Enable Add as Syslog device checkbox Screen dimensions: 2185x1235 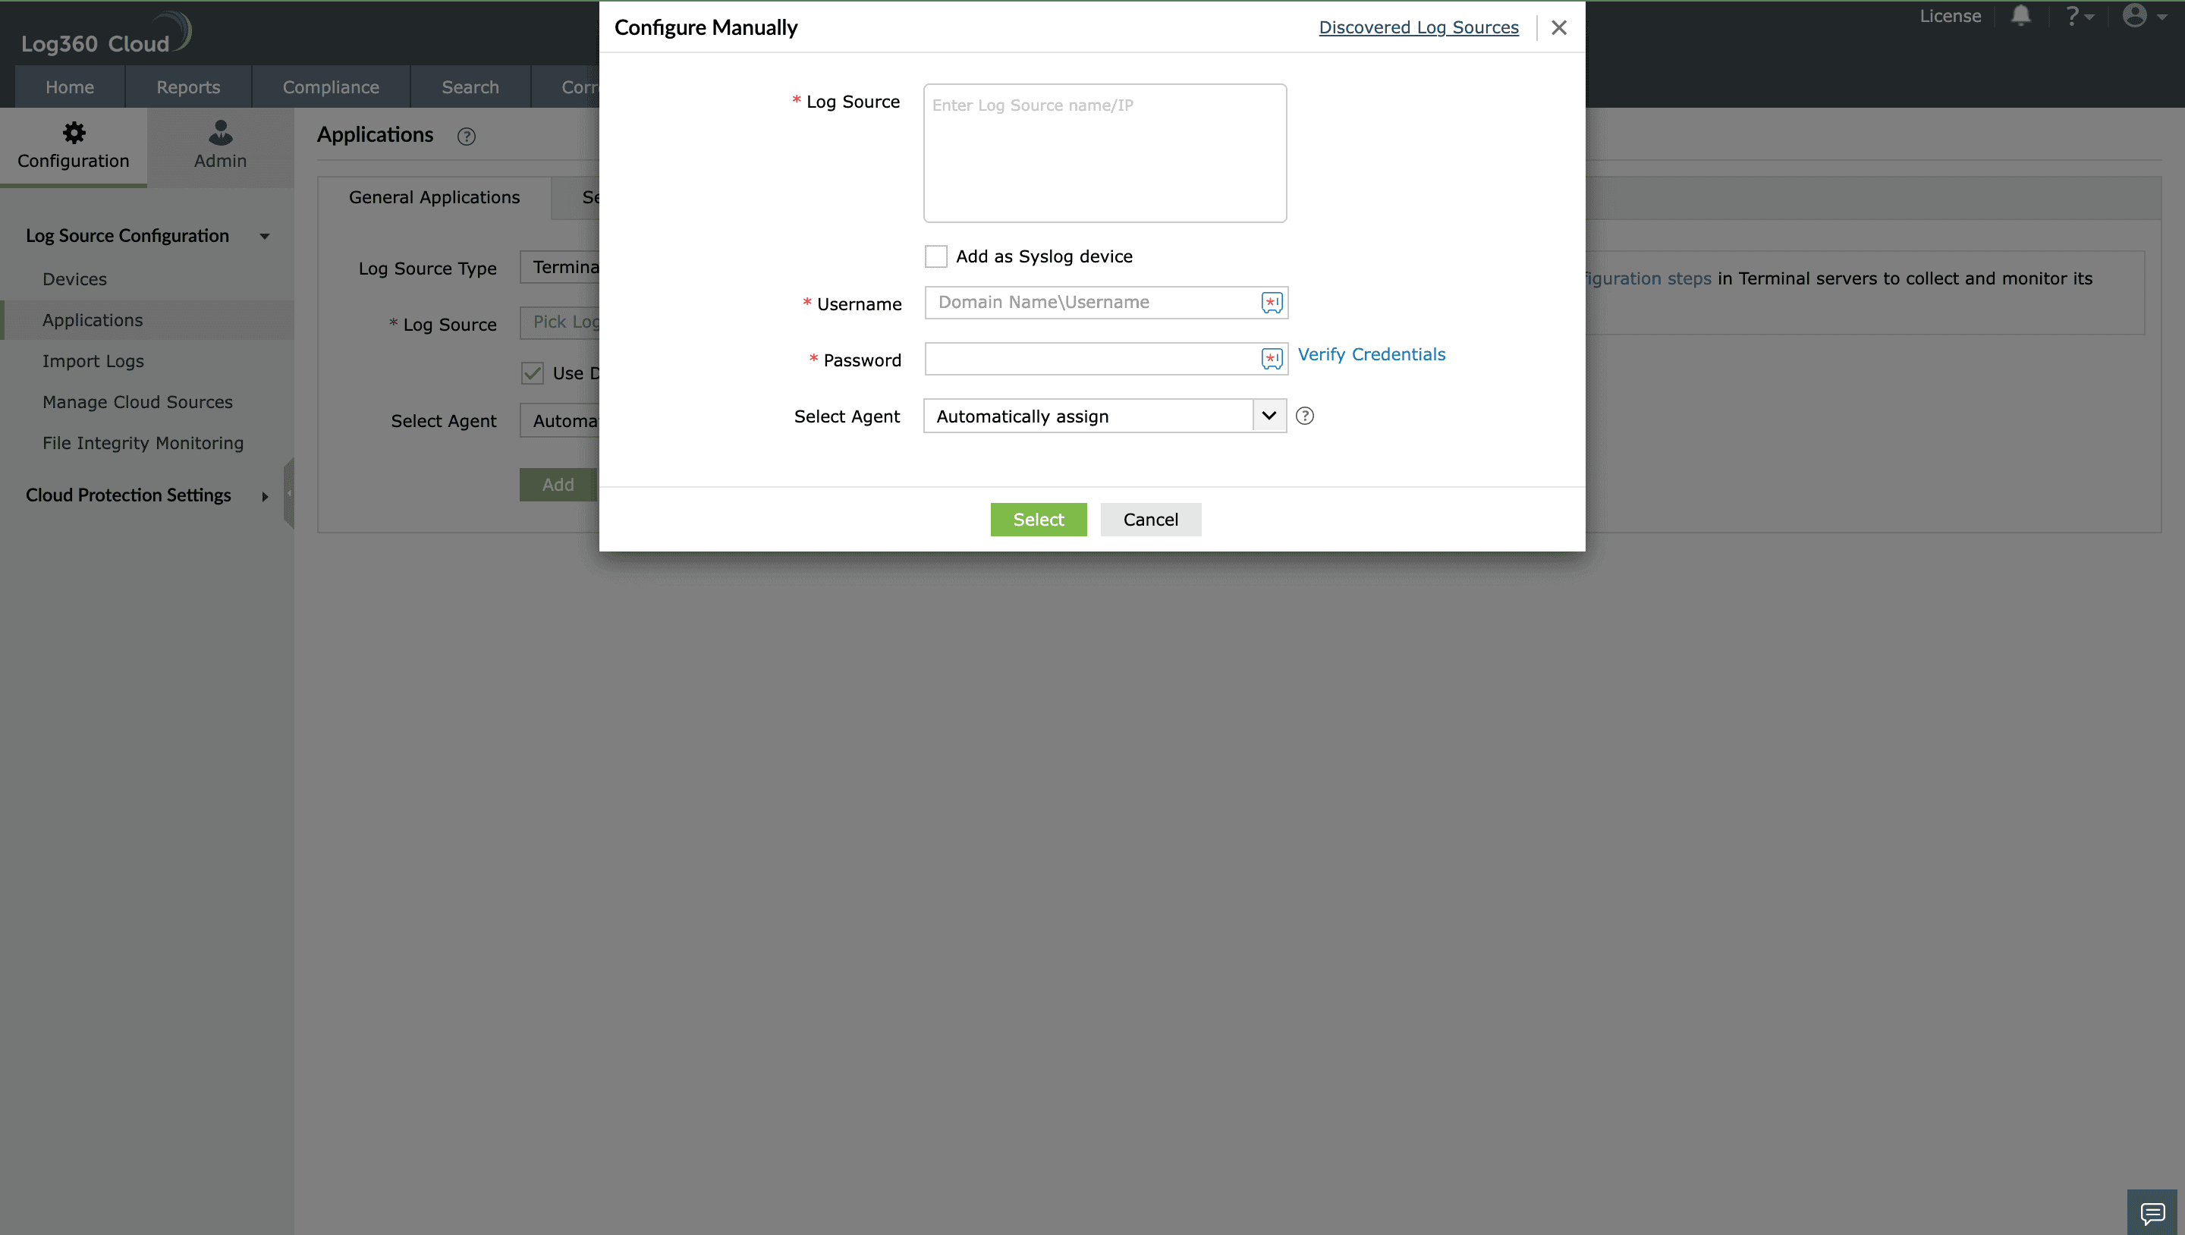[935, 256]
